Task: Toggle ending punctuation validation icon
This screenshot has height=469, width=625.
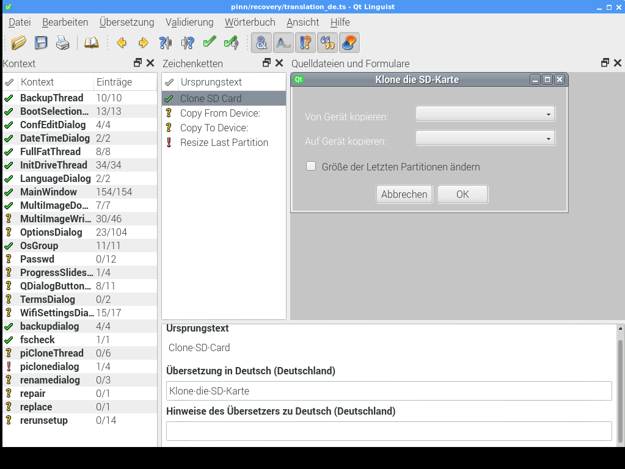Action: point(283,43)
